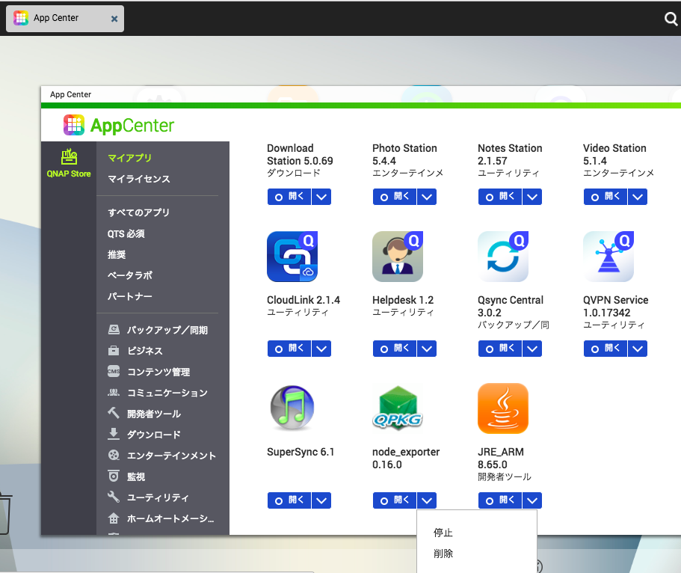Expand options arrow for Notes Station
The image size is (681, 573).
pyautogui.click(x=532, y=197)
